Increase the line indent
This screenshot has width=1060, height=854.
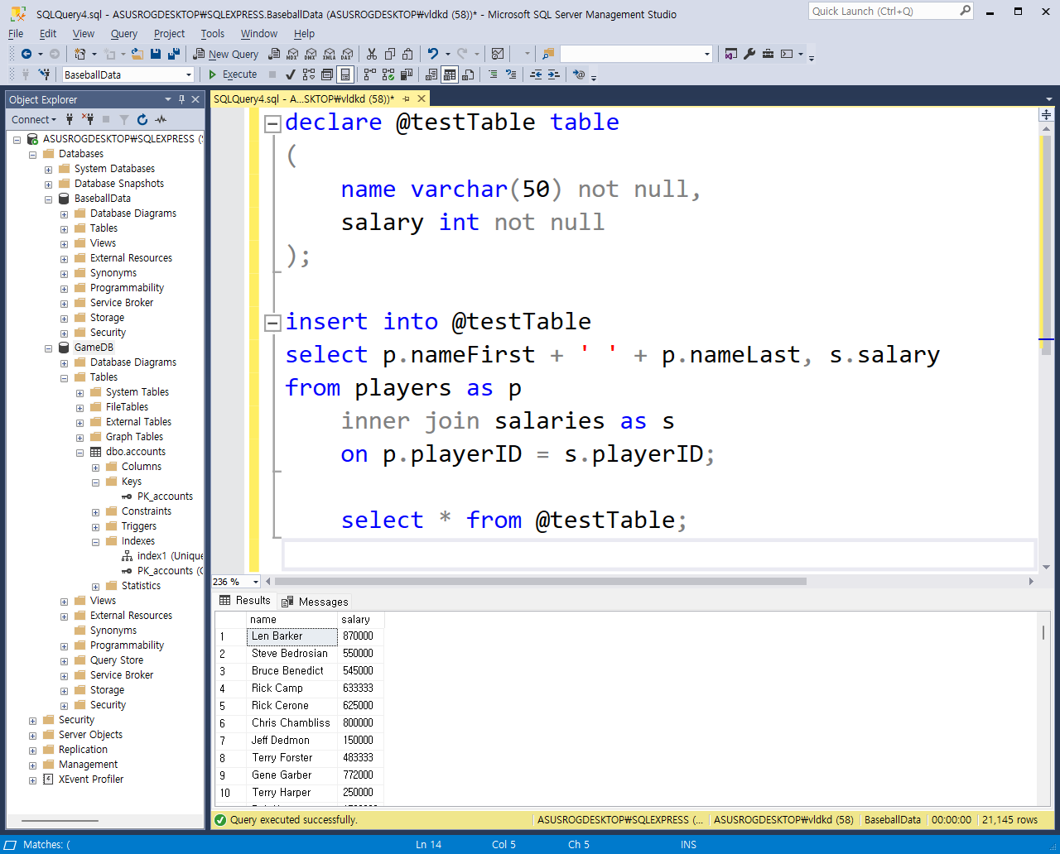pyautogui.click(x=554, y=74)
